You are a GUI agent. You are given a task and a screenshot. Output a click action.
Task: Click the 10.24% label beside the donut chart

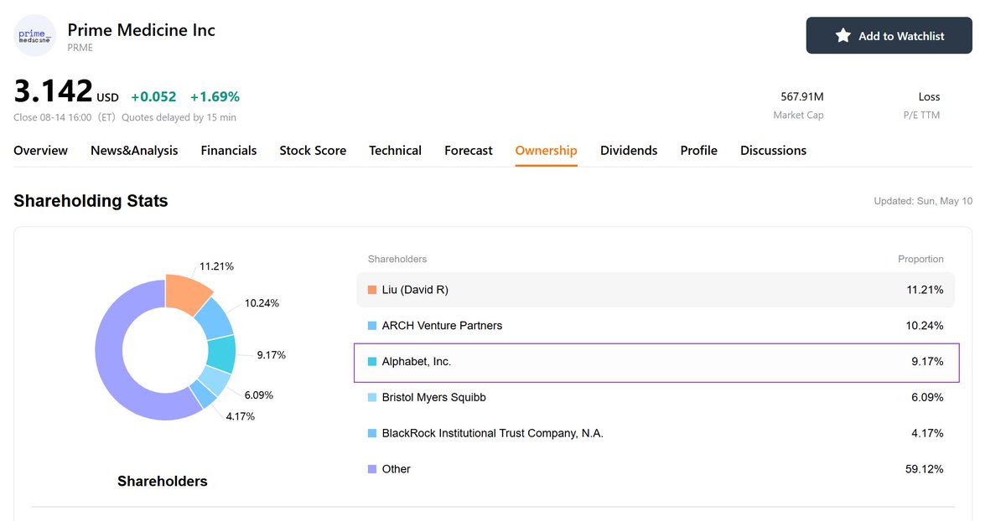click(x=262, y=303)
